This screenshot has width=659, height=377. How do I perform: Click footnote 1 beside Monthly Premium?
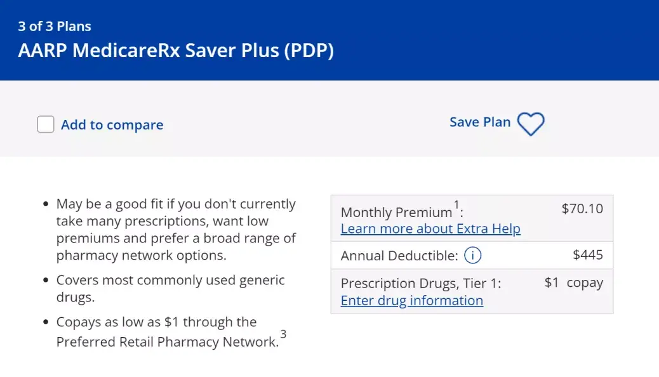(x=456, y=205)
